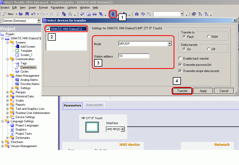Screen dimensions: 239x165
Task: Click the Copy icon in toolbar
Action: point(63,14)
